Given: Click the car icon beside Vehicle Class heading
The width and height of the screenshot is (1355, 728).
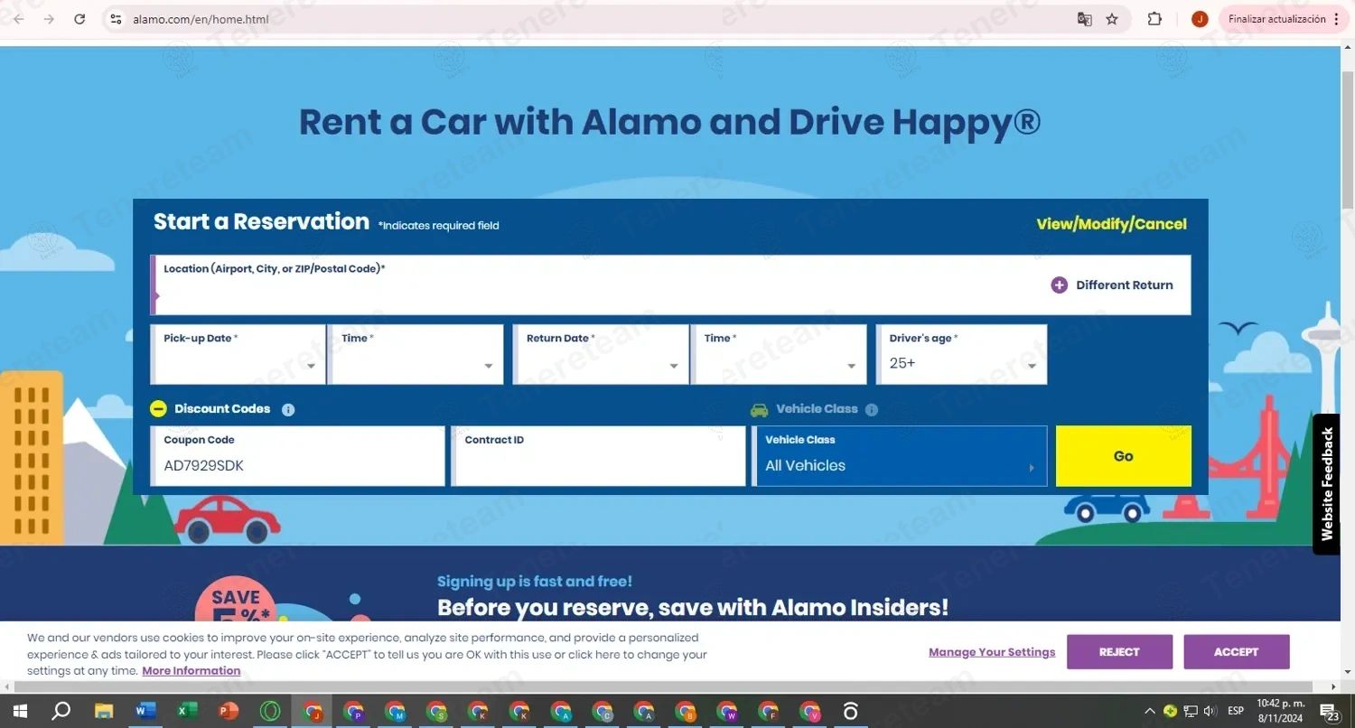Looking at the screenshot, I should tap(759, 409).
